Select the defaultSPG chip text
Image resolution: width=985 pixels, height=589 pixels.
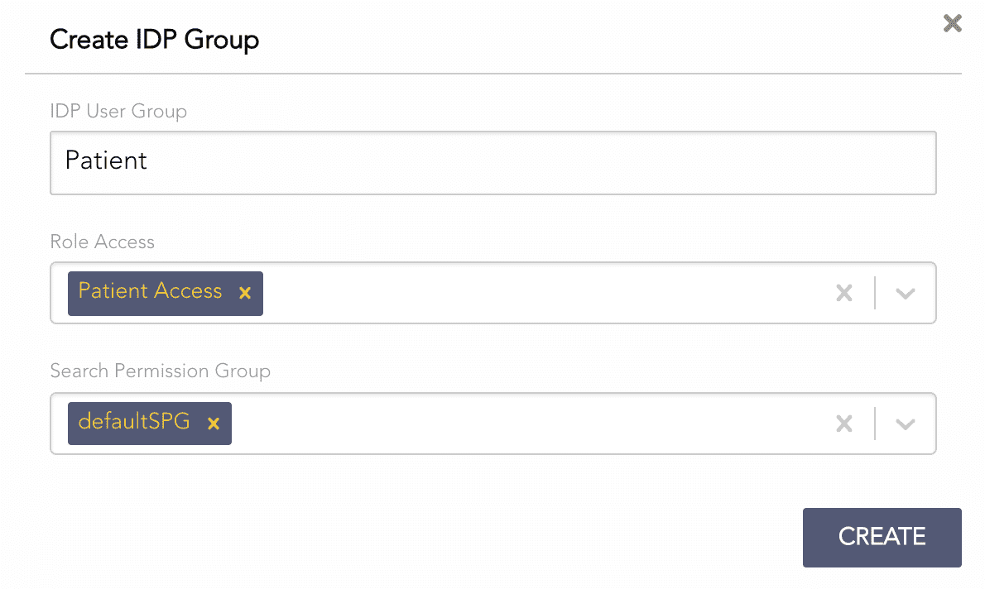point(134,422)
